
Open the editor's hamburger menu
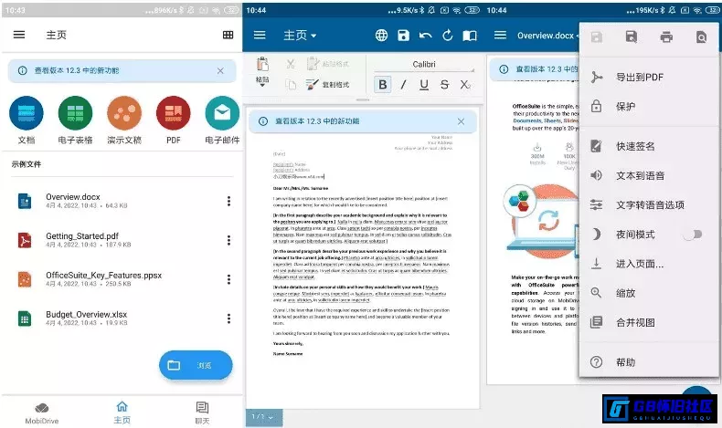(x=260, y=36)
